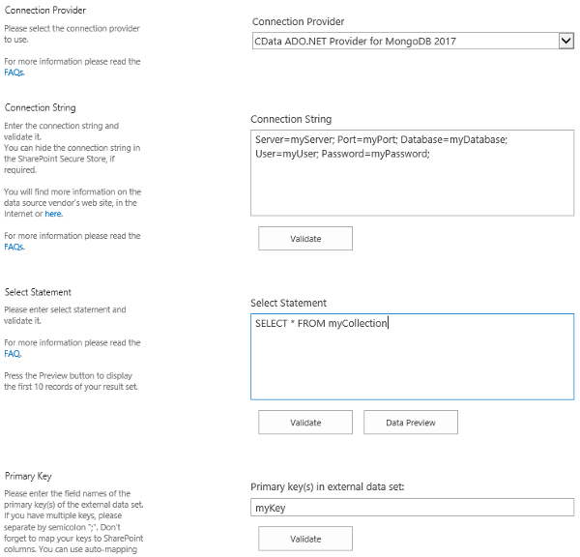Validate the primary key entry
580x557 pixels.
[x=305, y=539]
